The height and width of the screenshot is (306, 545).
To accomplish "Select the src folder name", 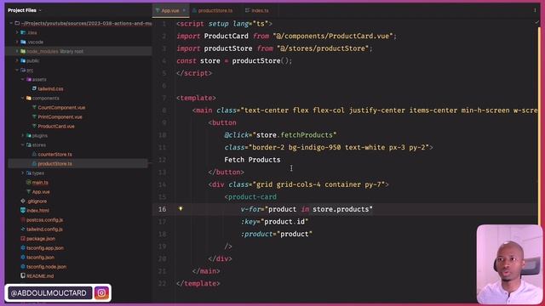I will pos(30,70).
